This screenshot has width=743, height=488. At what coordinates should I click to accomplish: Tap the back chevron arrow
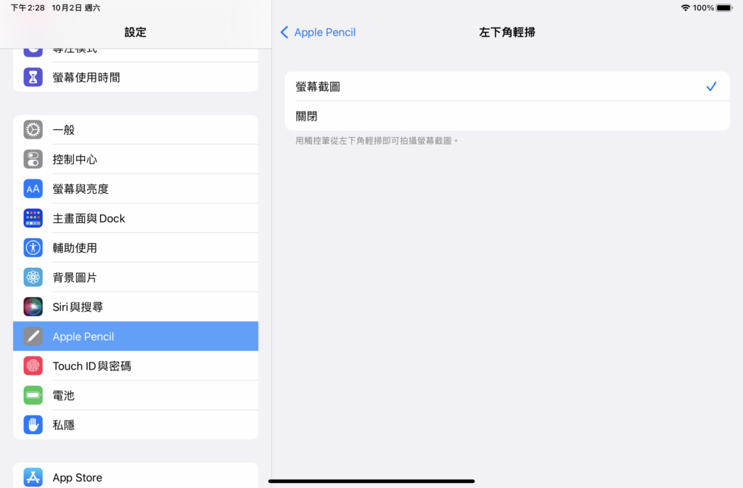[284, 32]
